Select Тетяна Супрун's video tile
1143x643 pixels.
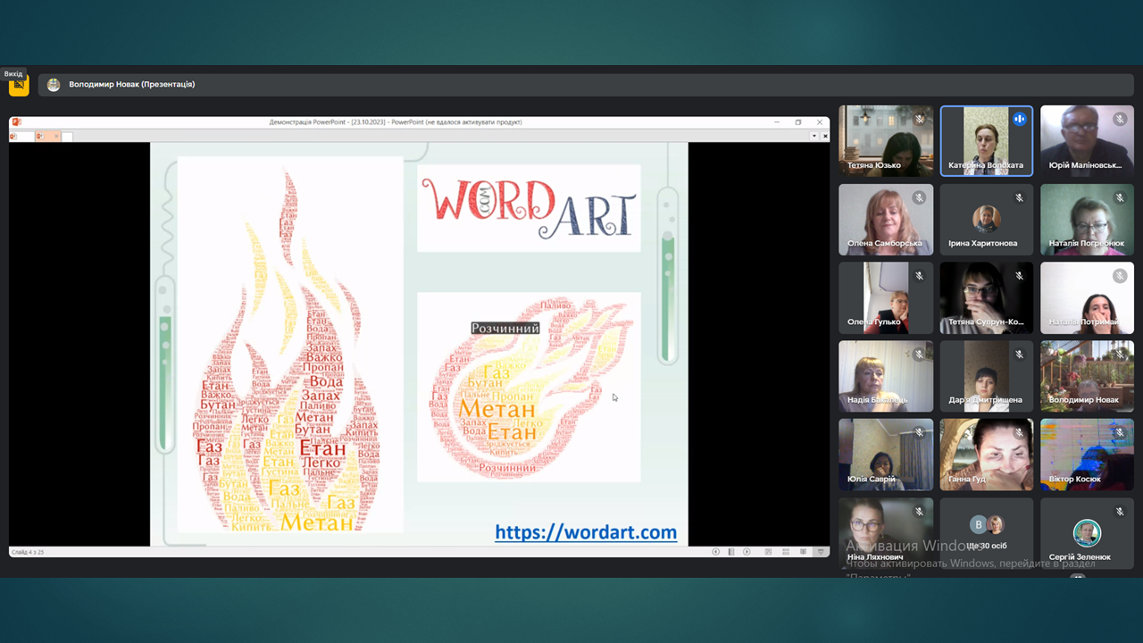(x=987, y=298)
